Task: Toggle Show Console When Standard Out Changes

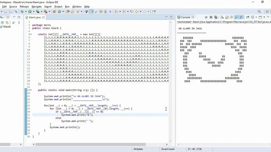Action: 237,17
